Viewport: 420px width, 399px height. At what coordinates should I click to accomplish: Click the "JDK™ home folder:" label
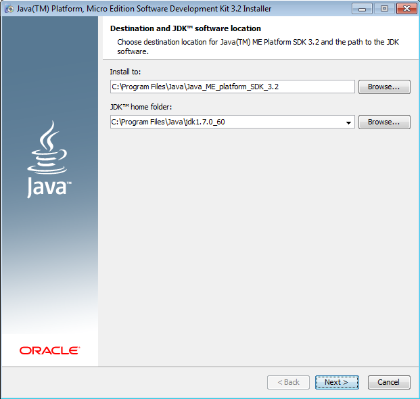pyautogui.click(x=141, y=107)
